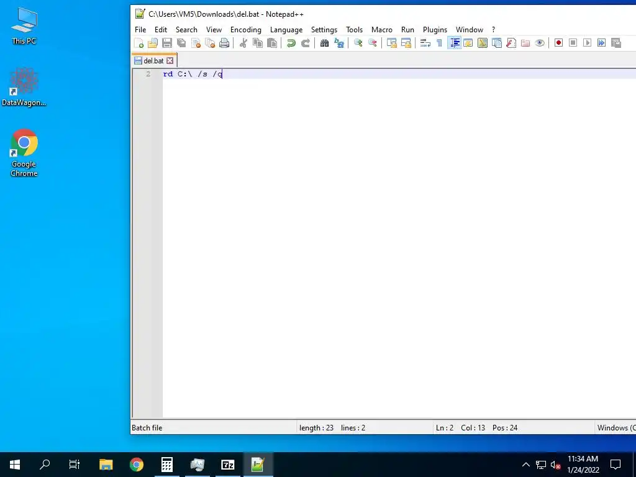Click the Save All toolbar icon
This screenshot has width=636, height=477.
pos(181,43)
